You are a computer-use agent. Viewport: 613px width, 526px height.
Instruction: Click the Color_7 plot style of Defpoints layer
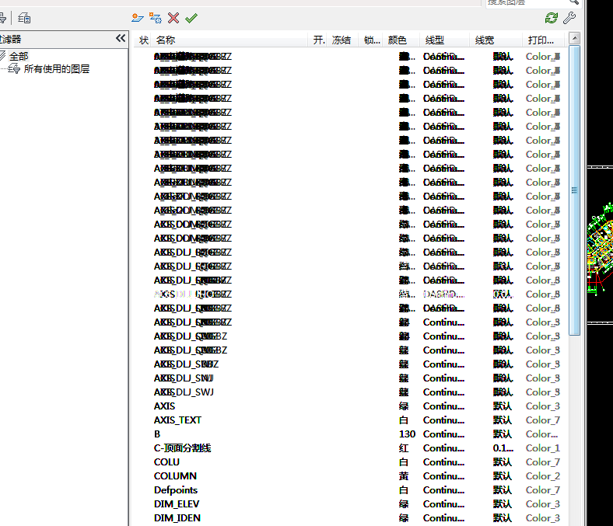(x=543, y=490)
